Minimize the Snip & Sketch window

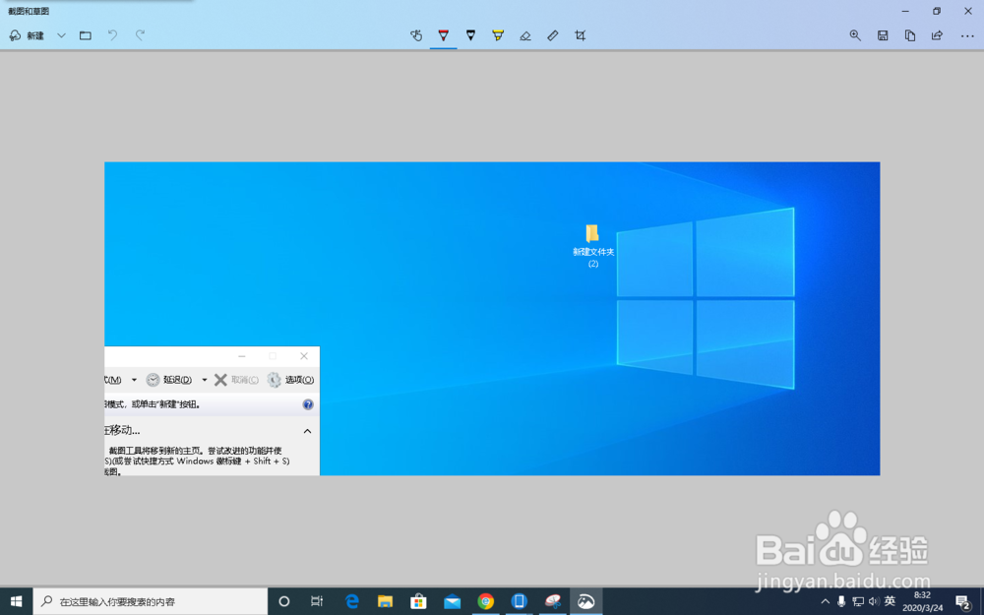905,11
